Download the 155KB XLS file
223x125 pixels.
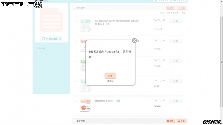176,61
